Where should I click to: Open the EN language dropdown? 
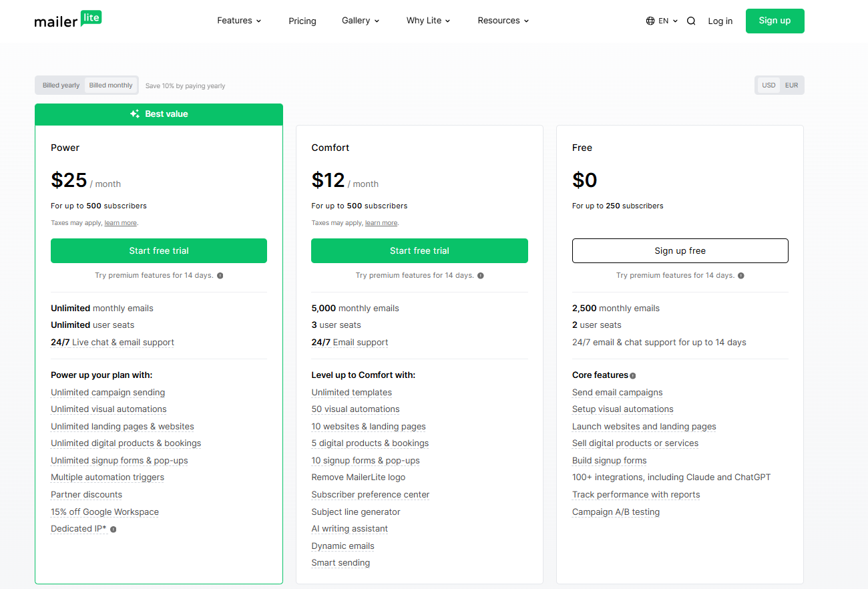tap(668, 21)
